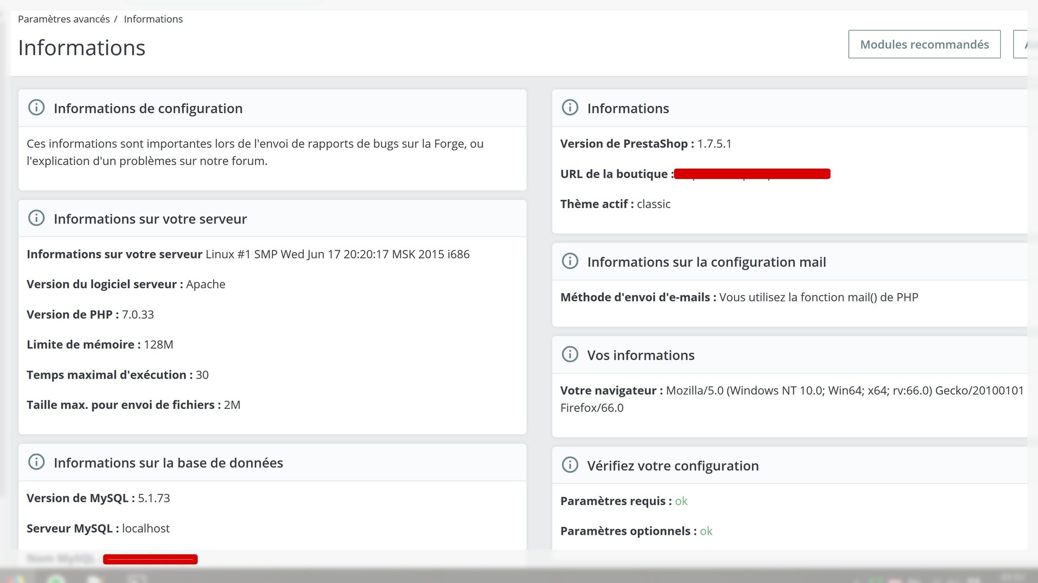
Task: Click the active theme value classic
Action: 654,204
